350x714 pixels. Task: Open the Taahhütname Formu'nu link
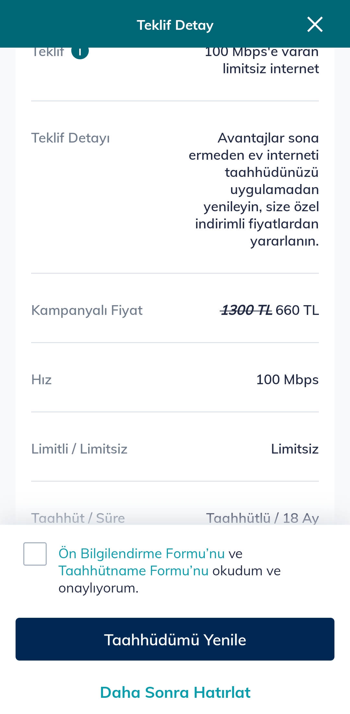click(x=134, y=571)
